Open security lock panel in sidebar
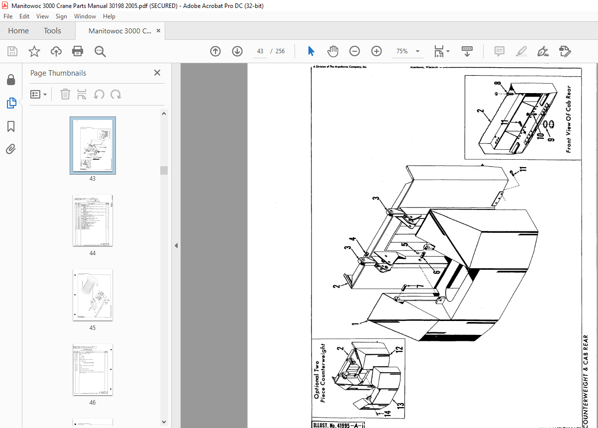 11,80
